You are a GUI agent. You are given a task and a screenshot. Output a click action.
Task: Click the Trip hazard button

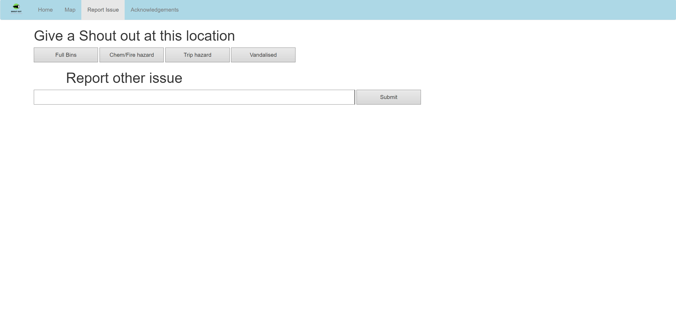coord(197,55)
